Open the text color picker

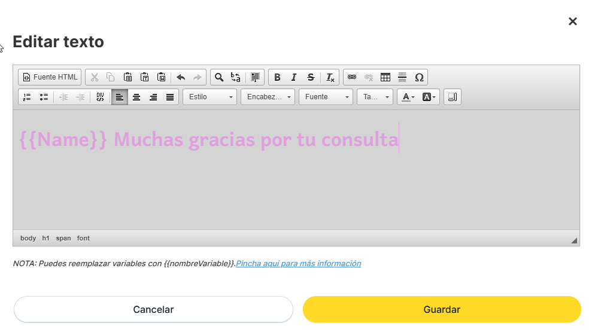pos(408,97)
